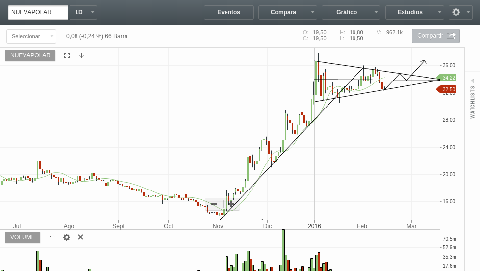Click the Seleccionar dropdown arrow
The width and height of the screenshot is (480, 271).
click(52, 36)
